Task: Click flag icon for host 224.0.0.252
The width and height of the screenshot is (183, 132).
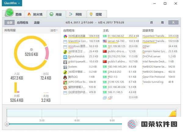Action: (x=105, y=72)
